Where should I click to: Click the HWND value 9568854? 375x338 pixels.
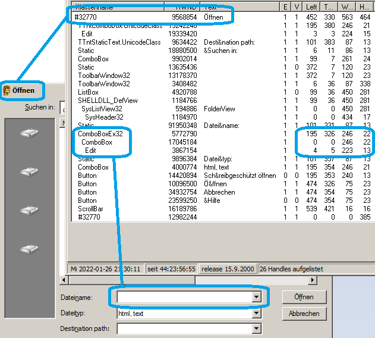pyautogui.click(x=184, y=17)
